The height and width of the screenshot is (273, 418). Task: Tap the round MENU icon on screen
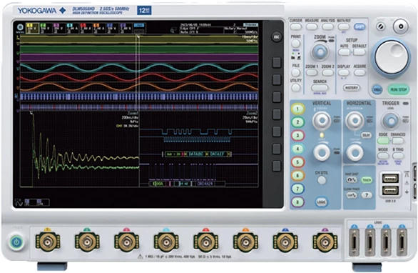coord(20,28)
